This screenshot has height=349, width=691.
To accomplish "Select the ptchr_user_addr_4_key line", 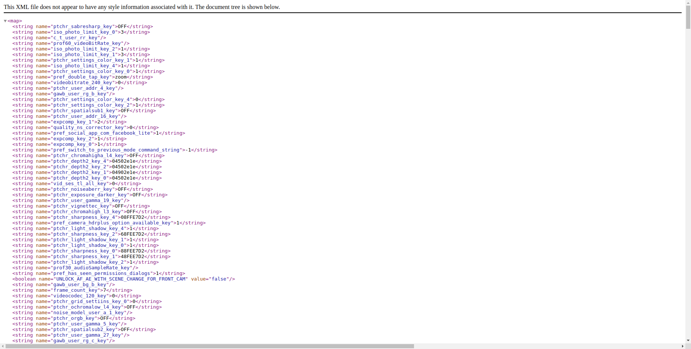I will coord(68,88).
